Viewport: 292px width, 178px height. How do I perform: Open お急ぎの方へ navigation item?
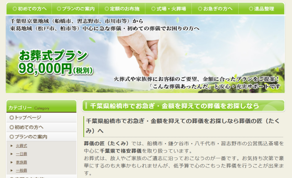(x=215, y=8)
